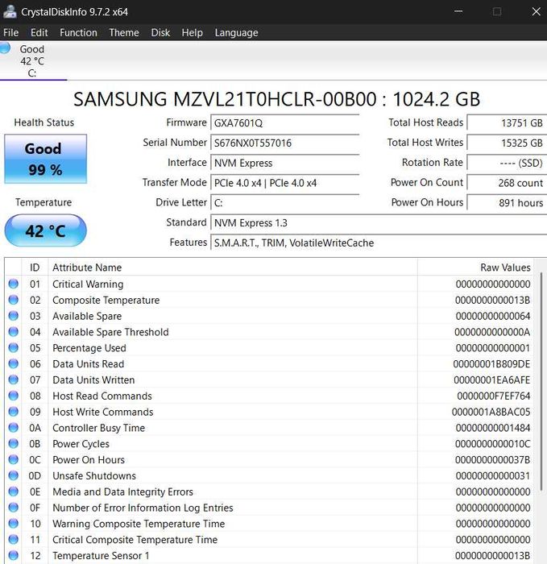Click the blue status icon for Unsafe Shutdowns
Viewport: 547px width, 564px height.
click(x=14, y=475)
